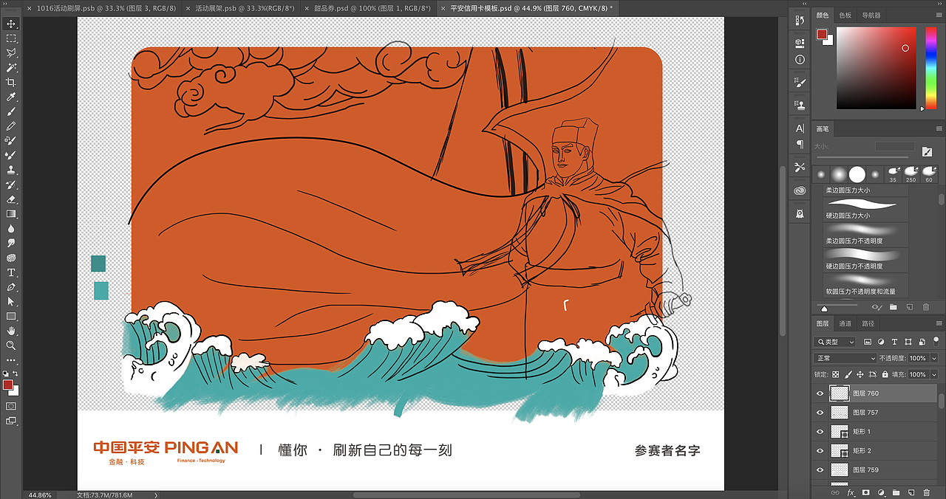This screenshot has width=946, height=499.
Task: Open the Character panel icon
Action: point(800,128)
